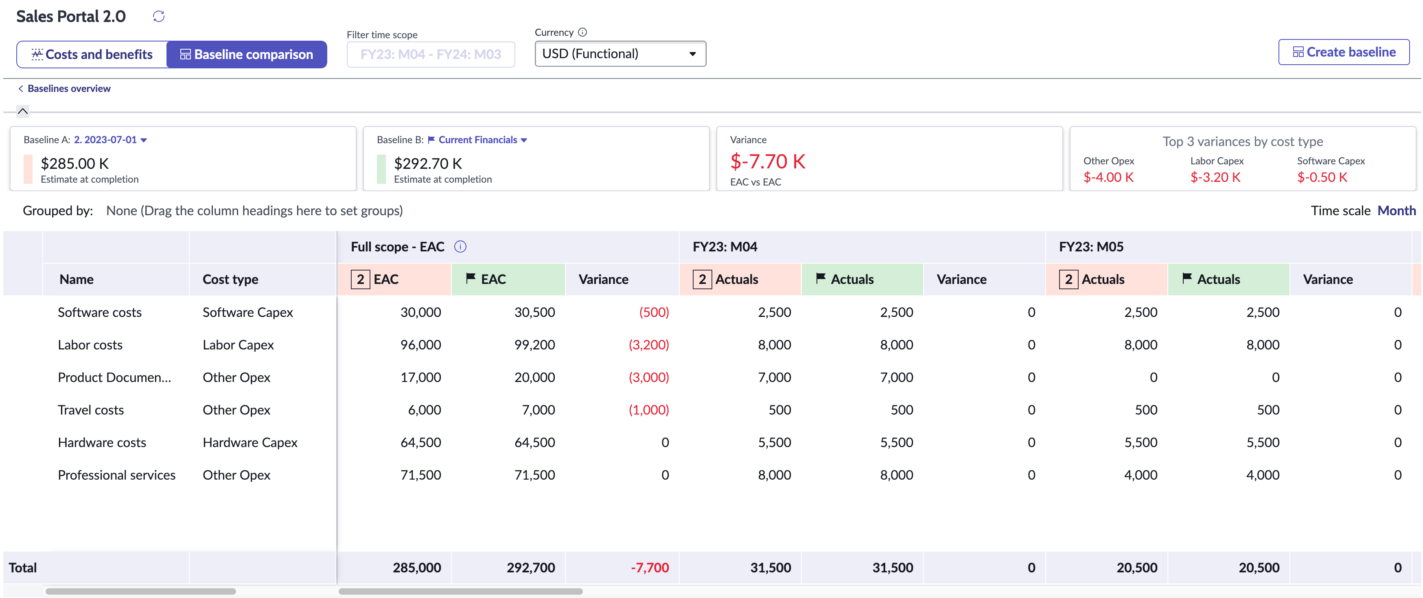
Task: Click the Currency info icon
Action: pyautogui.click(x=582, y=32)
